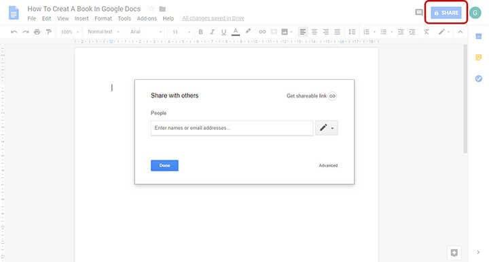Open the comments history icon
489x262 pixels.
point(419,13)
